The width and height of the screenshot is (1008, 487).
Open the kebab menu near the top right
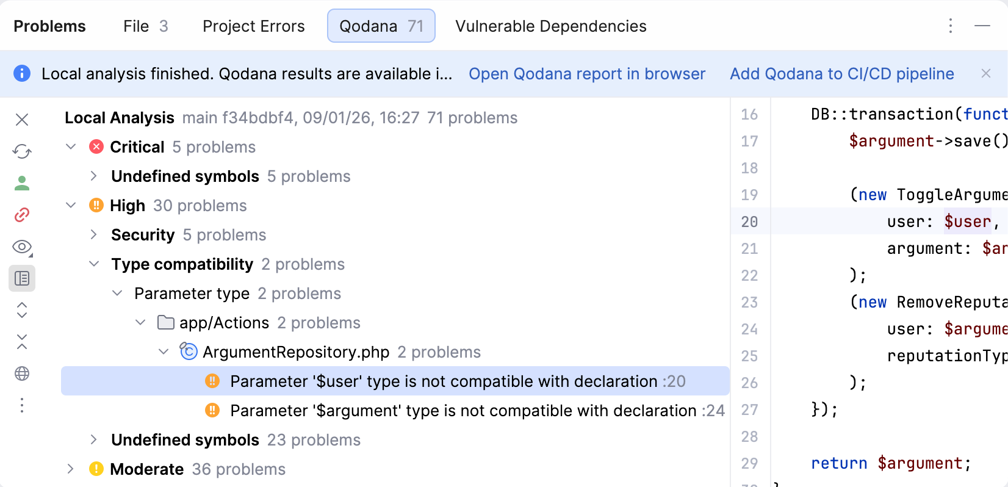[x=950, y=26]
